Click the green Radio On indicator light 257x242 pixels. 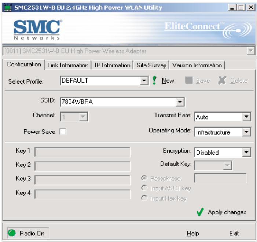(12, 233)
